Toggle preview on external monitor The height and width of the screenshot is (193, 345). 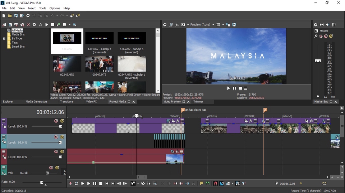(171, 25)
